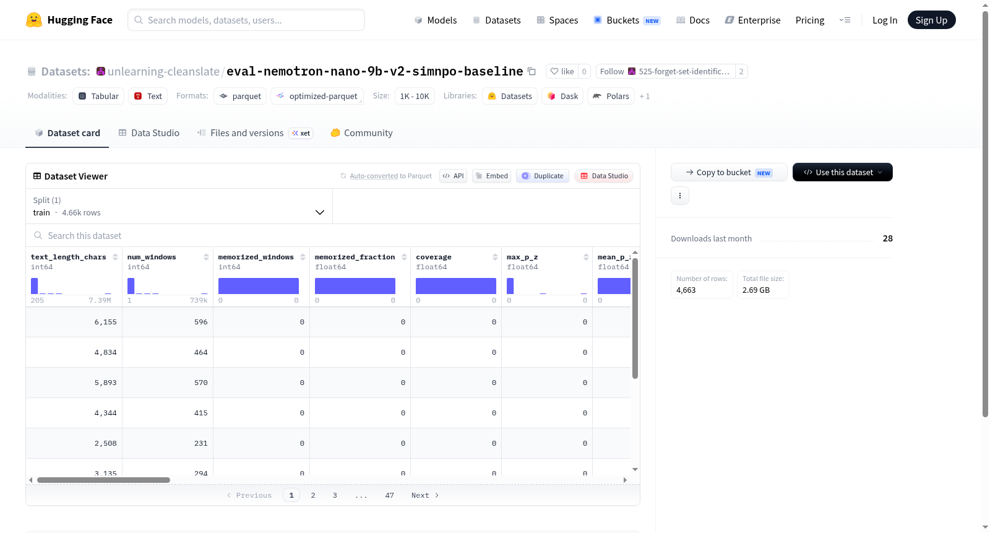Go to page 3 of the table
This screenshot has width=990, height=533.
(x=335, y=495)
